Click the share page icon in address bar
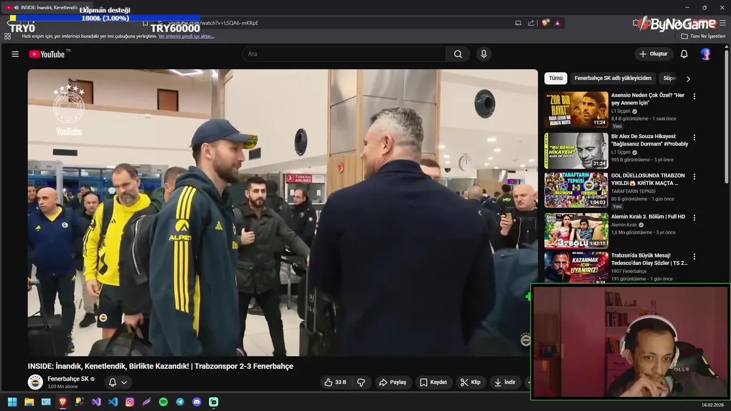 click(x=531, y=23)
